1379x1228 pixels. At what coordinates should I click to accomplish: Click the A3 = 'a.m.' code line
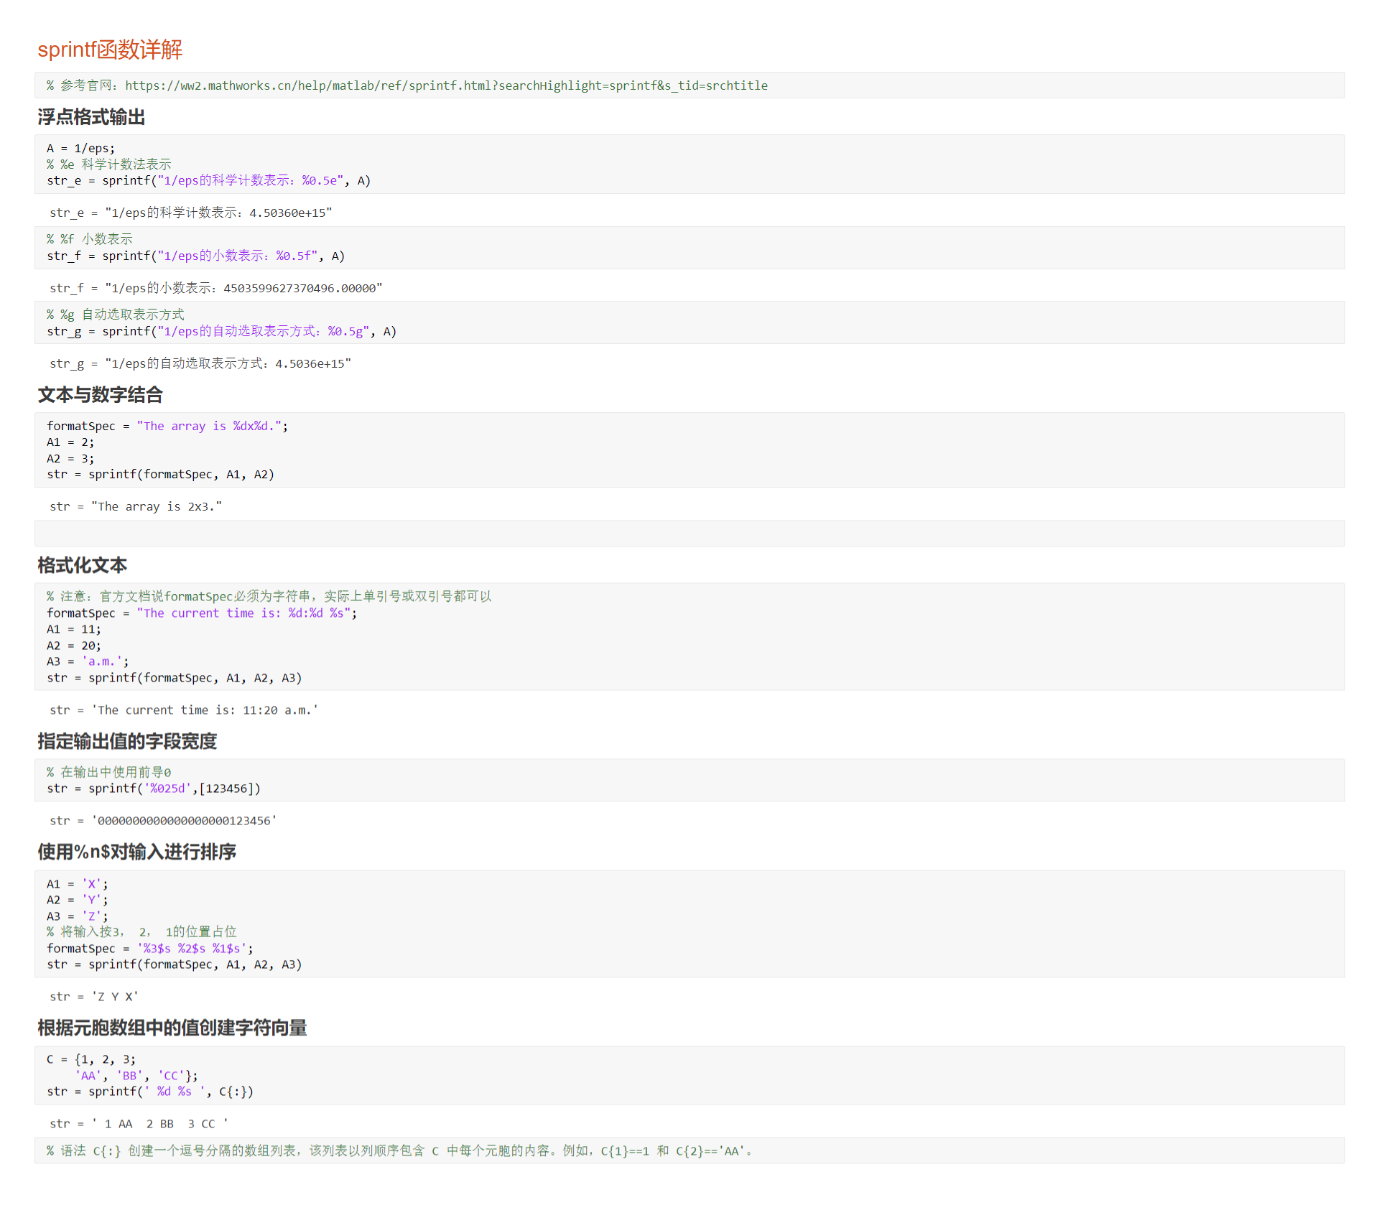88,662
